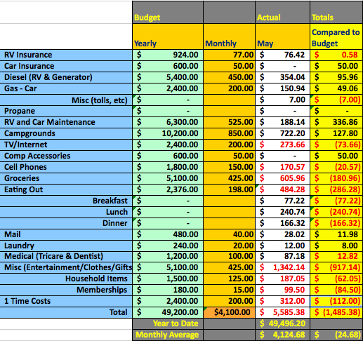
Task: Select the Monthly Average actual value
Action: pos(282,335)
